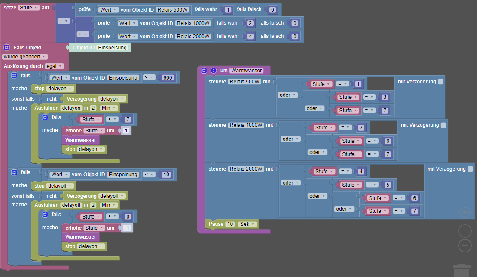Edit the number 7 in Stufe < 7

pos(128,119)
